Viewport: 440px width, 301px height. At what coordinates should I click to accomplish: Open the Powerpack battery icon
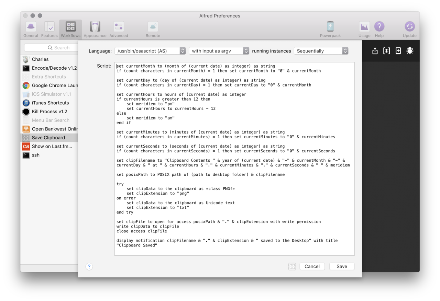[x=330, y=29]
